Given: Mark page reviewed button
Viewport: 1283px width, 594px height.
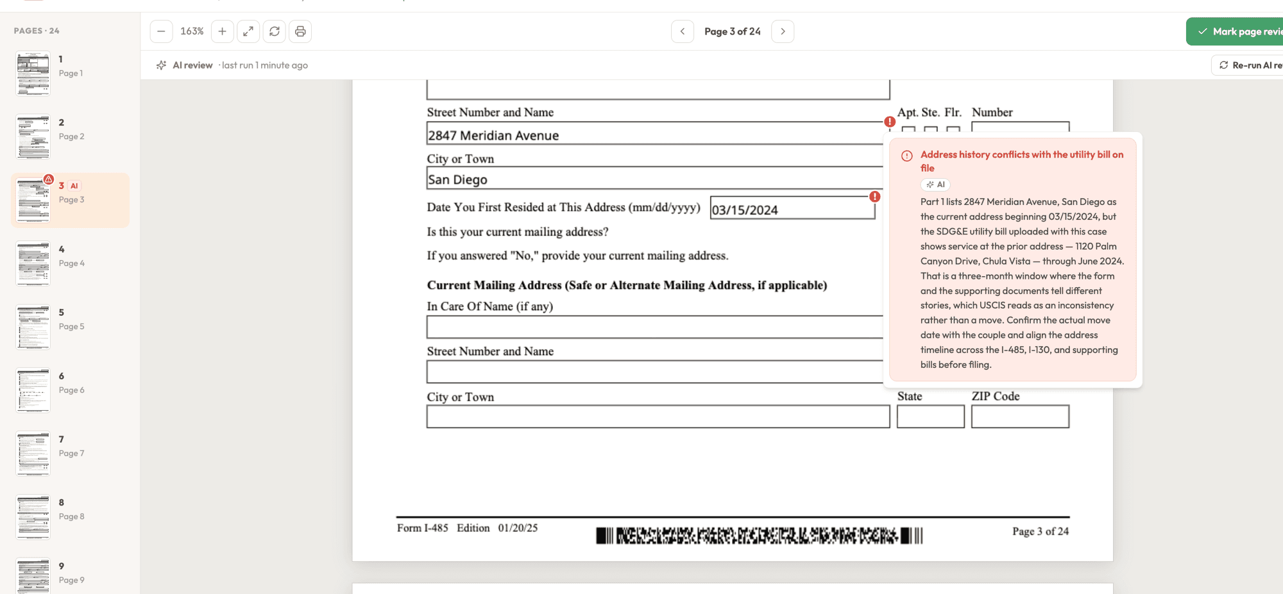Looking at the screenshot, I should coord(1234,31).
